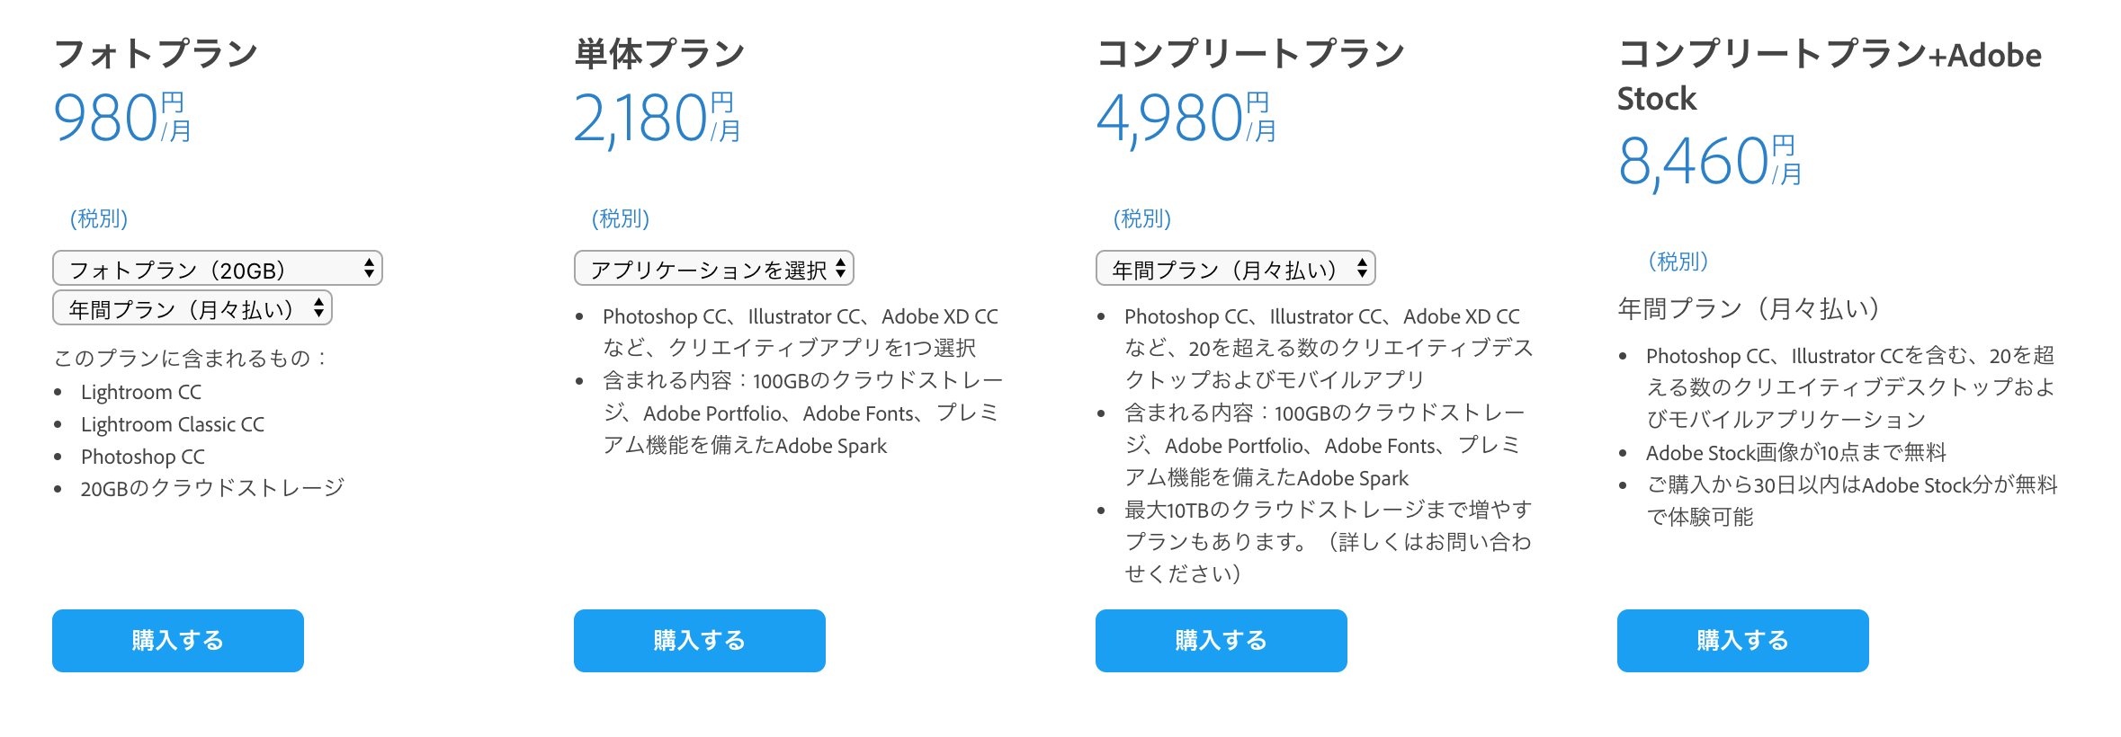This screenshot has height=737, width=2121.
Task: Open the フォトプラン 年間プラン（月々払い）dropdown
Action: 192,308
